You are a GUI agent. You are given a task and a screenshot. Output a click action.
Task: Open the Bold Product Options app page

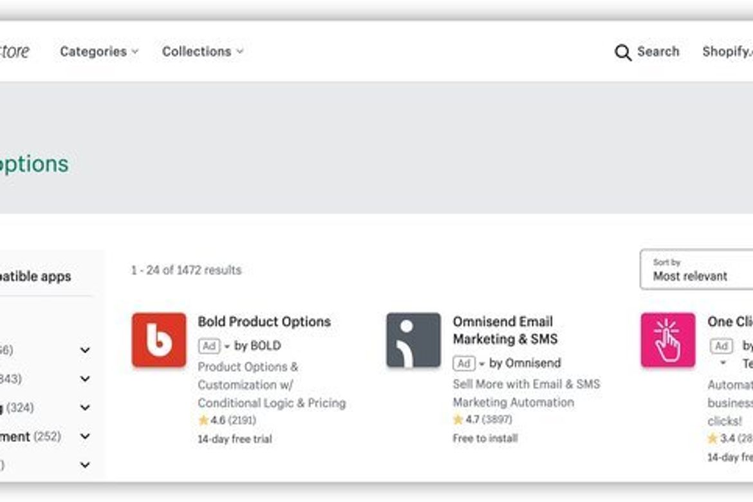tap(263, 321)
